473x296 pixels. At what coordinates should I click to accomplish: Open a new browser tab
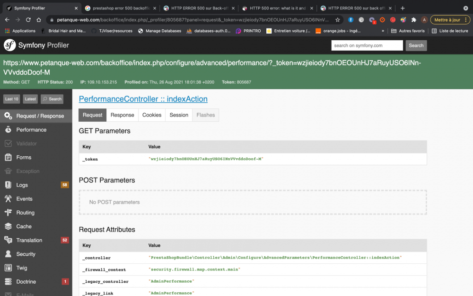click(403, 8)
